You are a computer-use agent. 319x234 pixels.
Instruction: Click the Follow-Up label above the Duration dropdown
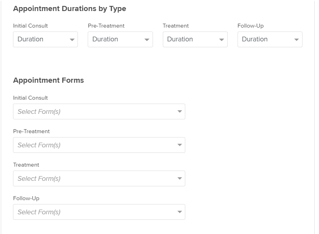tap(251, 26)
